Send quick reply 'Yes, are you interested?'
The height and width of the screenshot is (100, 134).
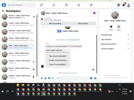[x=58, y=56]
